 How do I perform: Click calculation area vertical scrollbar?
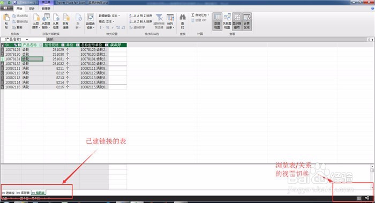coord(372,176)
